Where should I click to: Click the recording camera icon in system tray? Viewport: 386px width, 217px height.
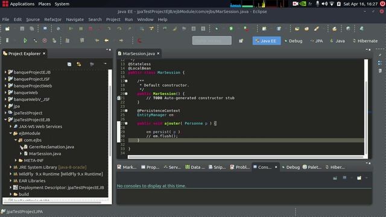[x=296, y=4]
